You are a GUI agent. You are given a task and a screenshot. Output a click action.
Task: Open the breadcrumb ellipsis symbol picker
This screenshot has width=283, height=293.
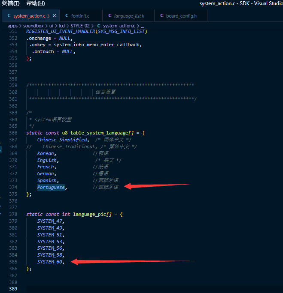143,26
